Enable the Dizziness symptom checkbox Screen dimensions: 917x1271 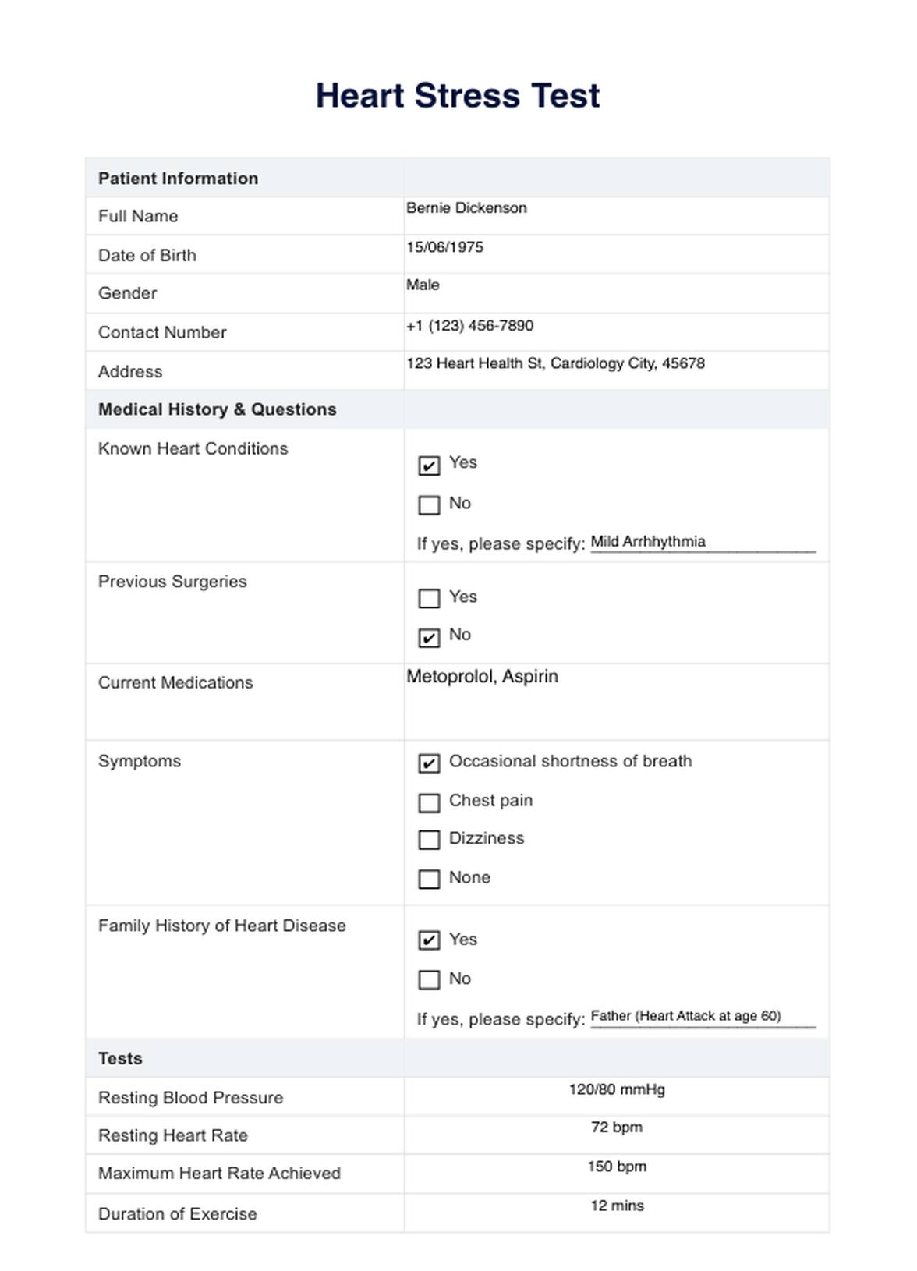[429, 840]
